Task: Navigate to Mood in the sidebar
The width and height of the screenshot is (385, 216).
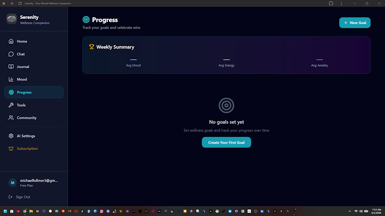Action: click(34, 79)
